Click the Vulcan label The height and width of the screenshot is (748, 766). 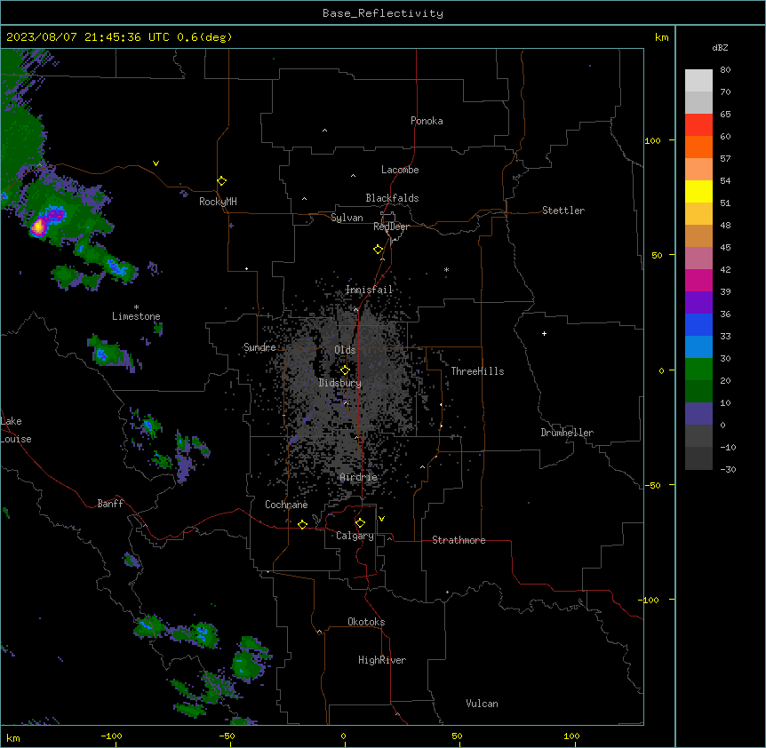pos(482,704)
